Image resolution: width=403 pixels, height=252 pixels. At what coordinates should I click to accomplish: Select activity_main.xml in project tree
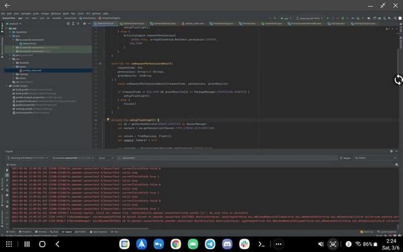30,71
